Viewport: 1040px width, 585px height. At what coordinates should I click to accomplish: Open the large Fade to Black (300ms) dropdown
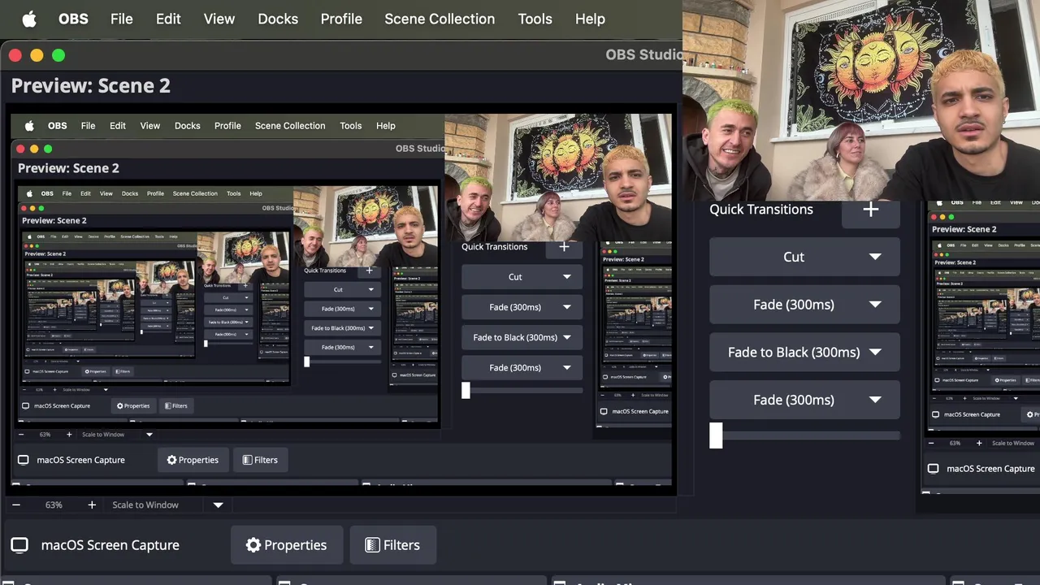coord(804,352)
